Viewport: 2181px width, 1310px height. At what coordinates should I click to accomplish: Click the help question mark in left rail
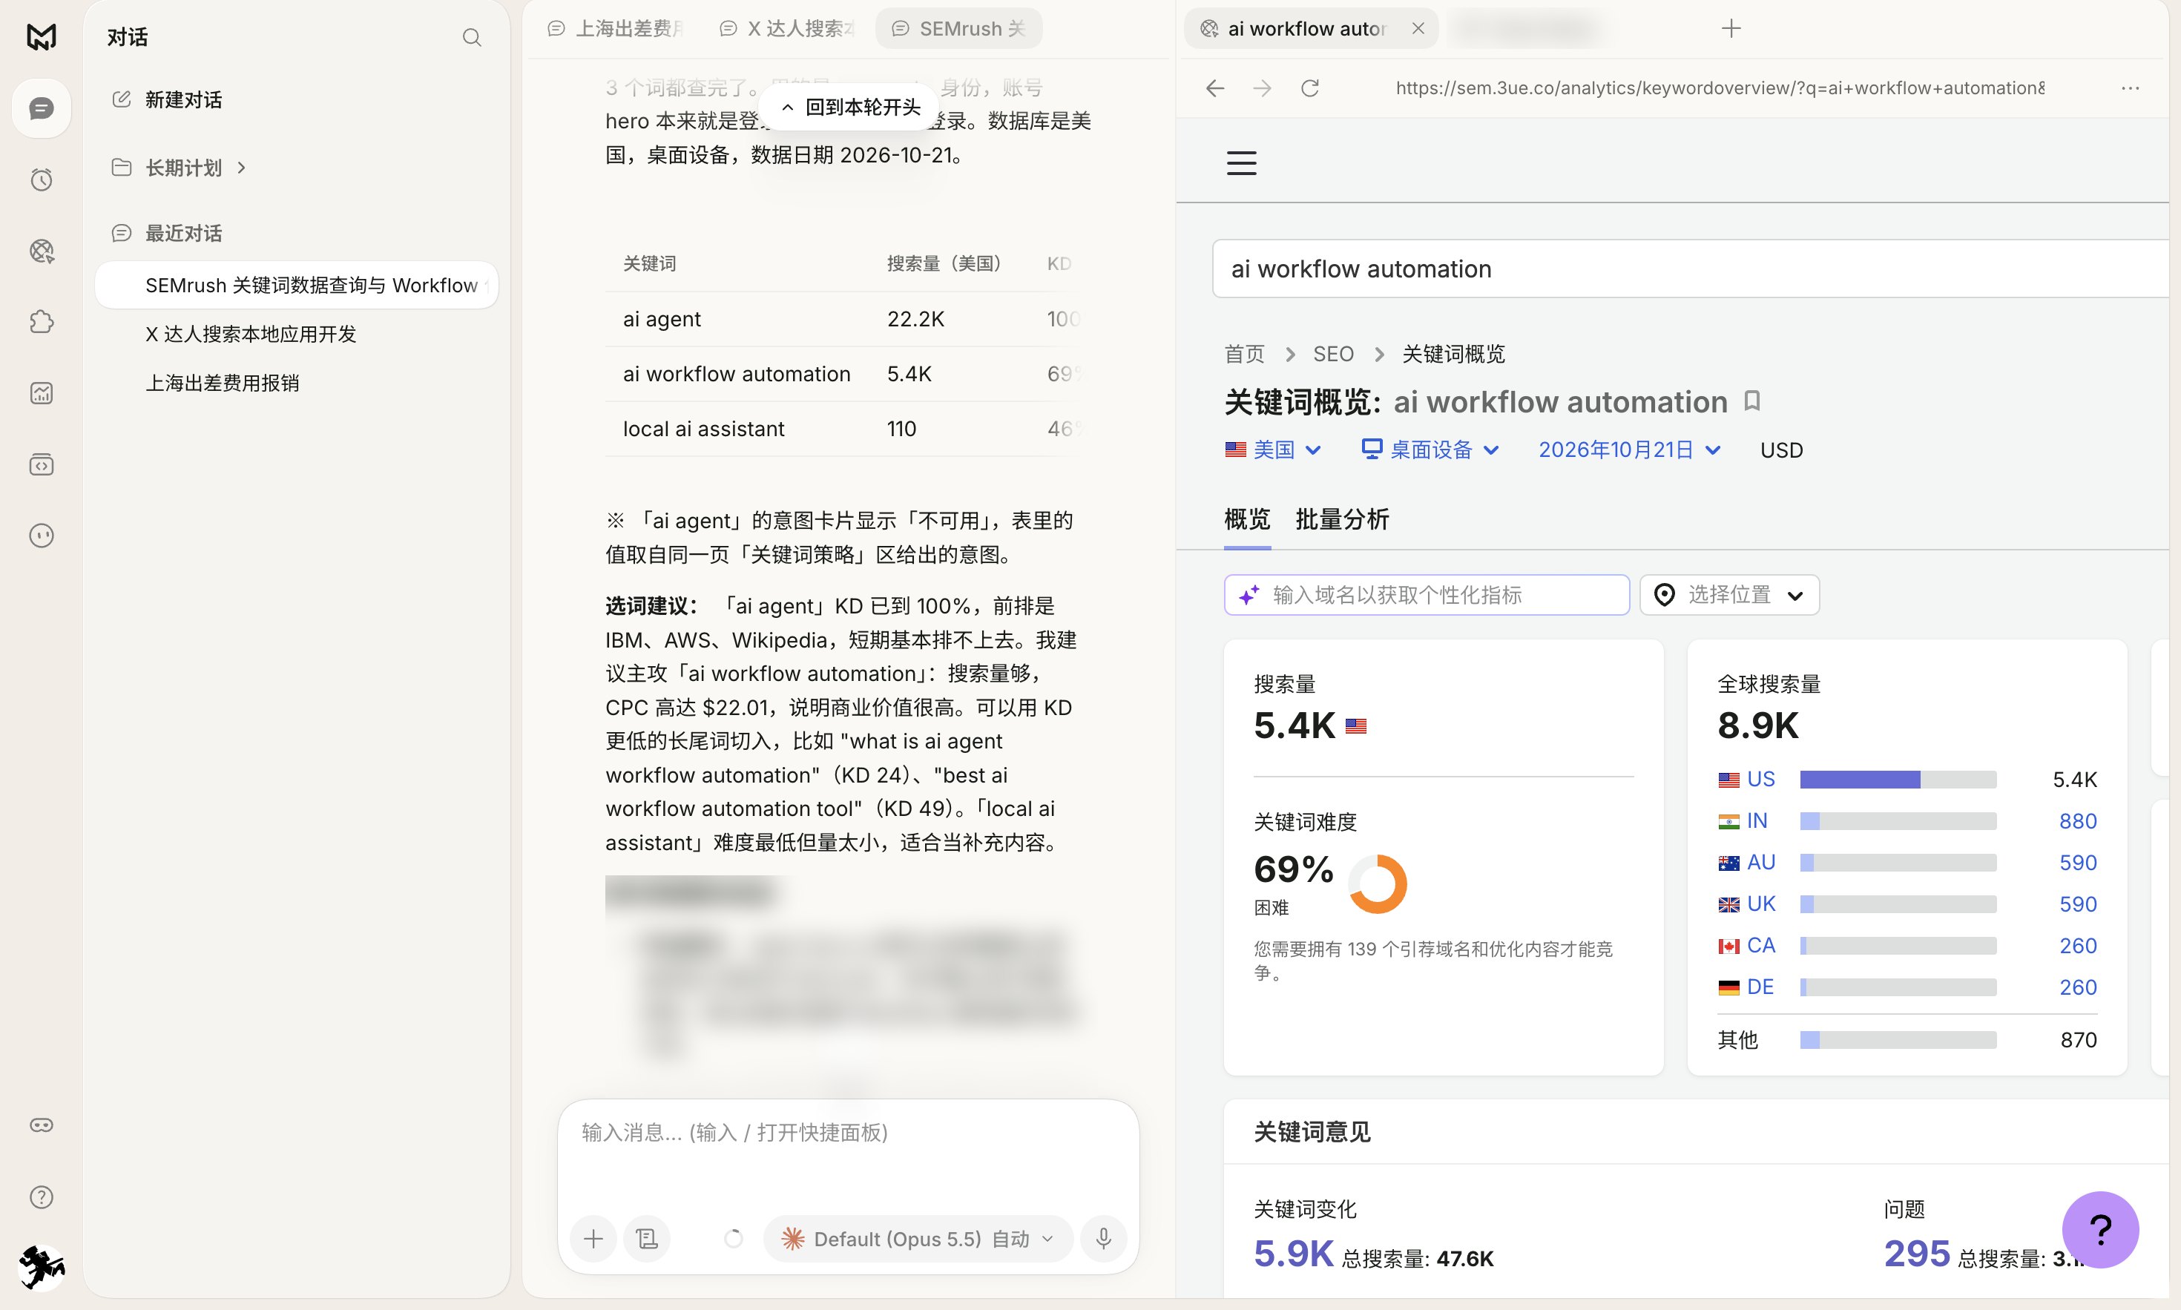42,1197
